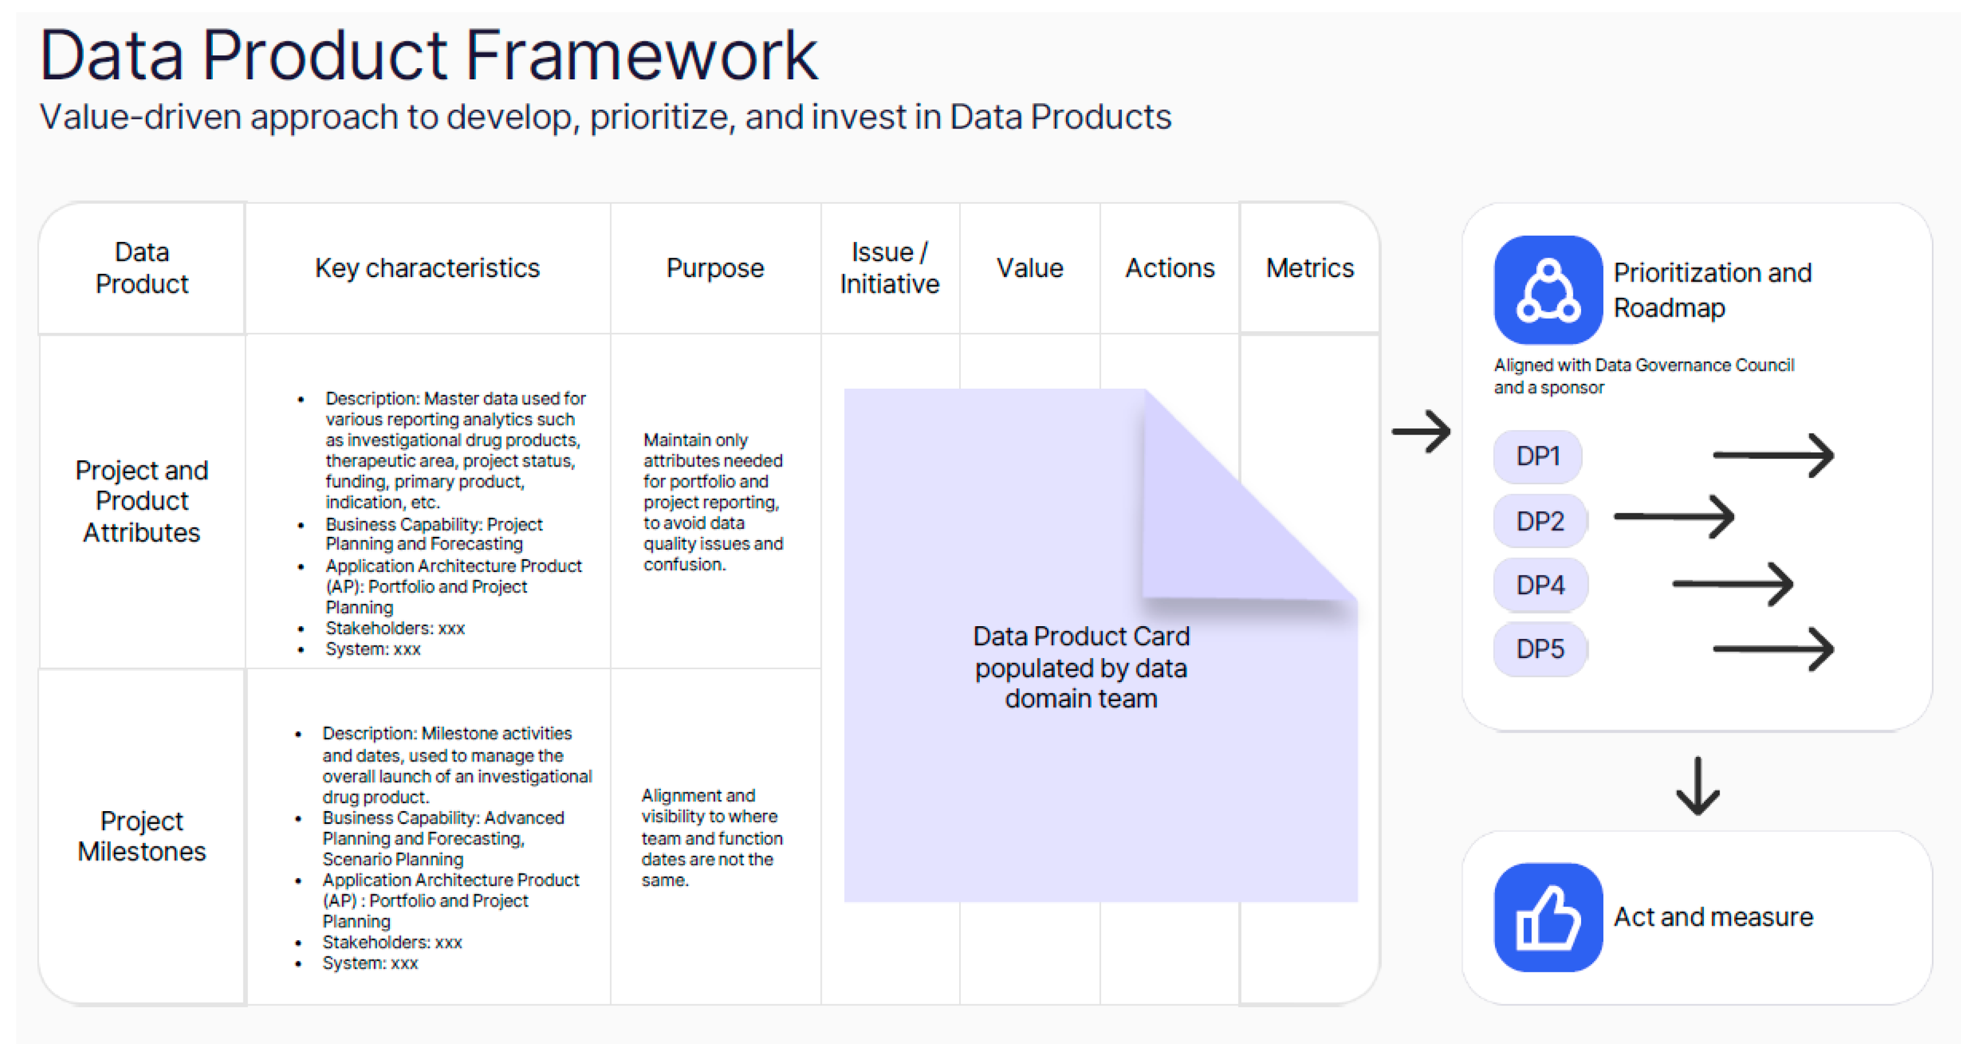Viewport: 1971px width, 1058px height.
Task: Click the Metrics column header
Action: (1309, 269)
